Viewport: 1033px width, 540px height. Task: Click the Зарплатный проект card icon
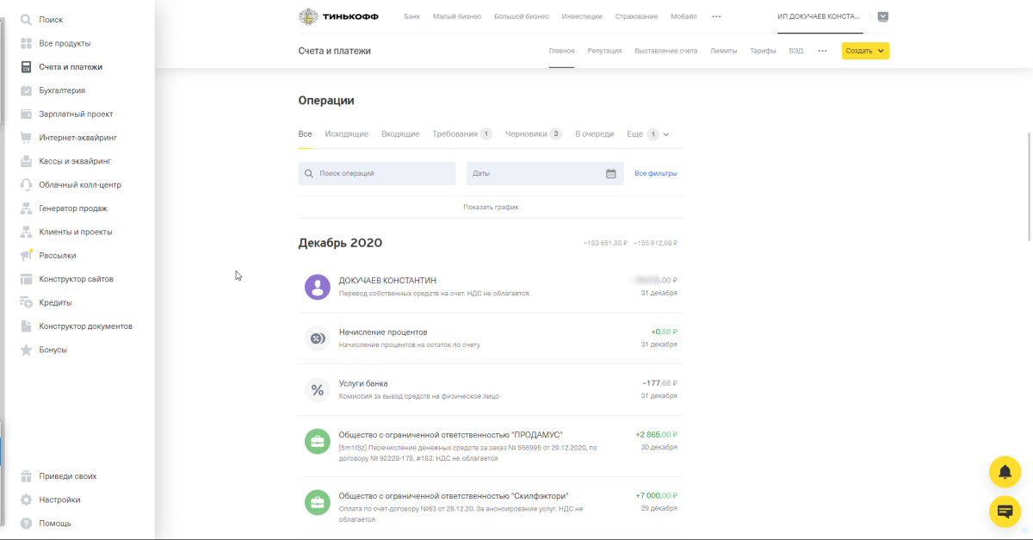(26, 114)
